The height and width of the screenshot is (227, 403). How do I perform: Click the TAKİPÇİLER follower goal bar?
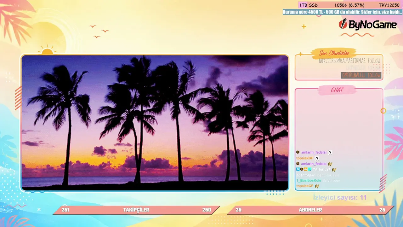pyautogui.click(x=136, y=210)
